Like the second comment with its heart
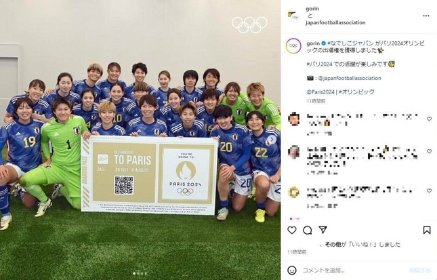This screenshot has height=280, width=437. (429, 151)
